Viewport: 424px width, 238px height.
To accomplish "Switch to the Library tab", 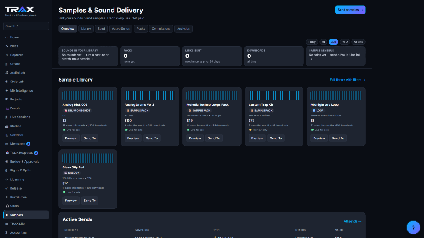I will pos(86,29).
